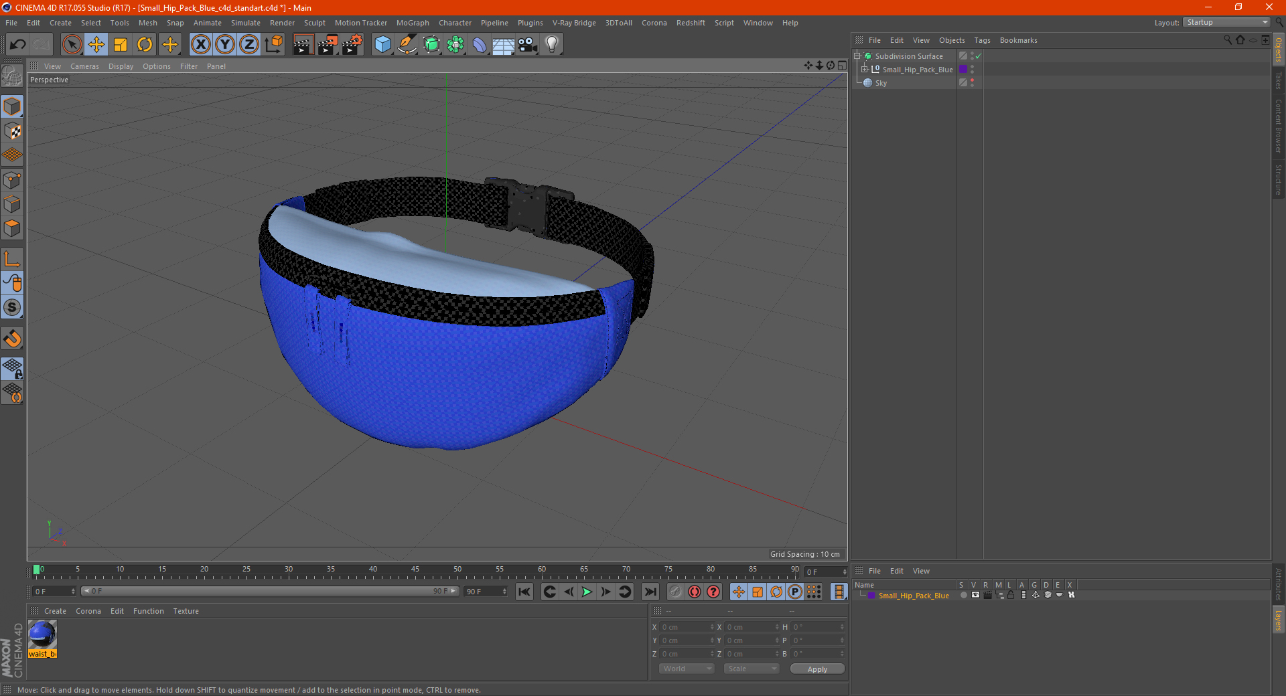
Task: Toggle Sky visibility dots
Action: 972,82
